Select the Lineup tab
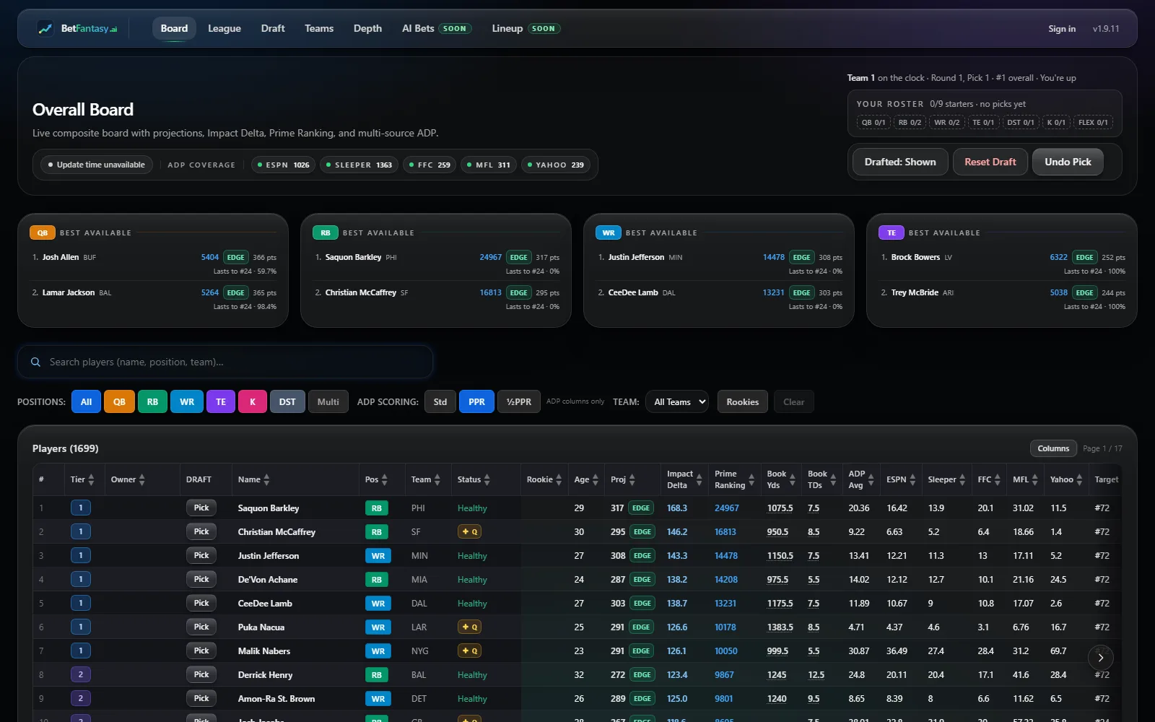The height and width of the screenshot is (722, 1155). pyautogui.click(x=526, y=29)
